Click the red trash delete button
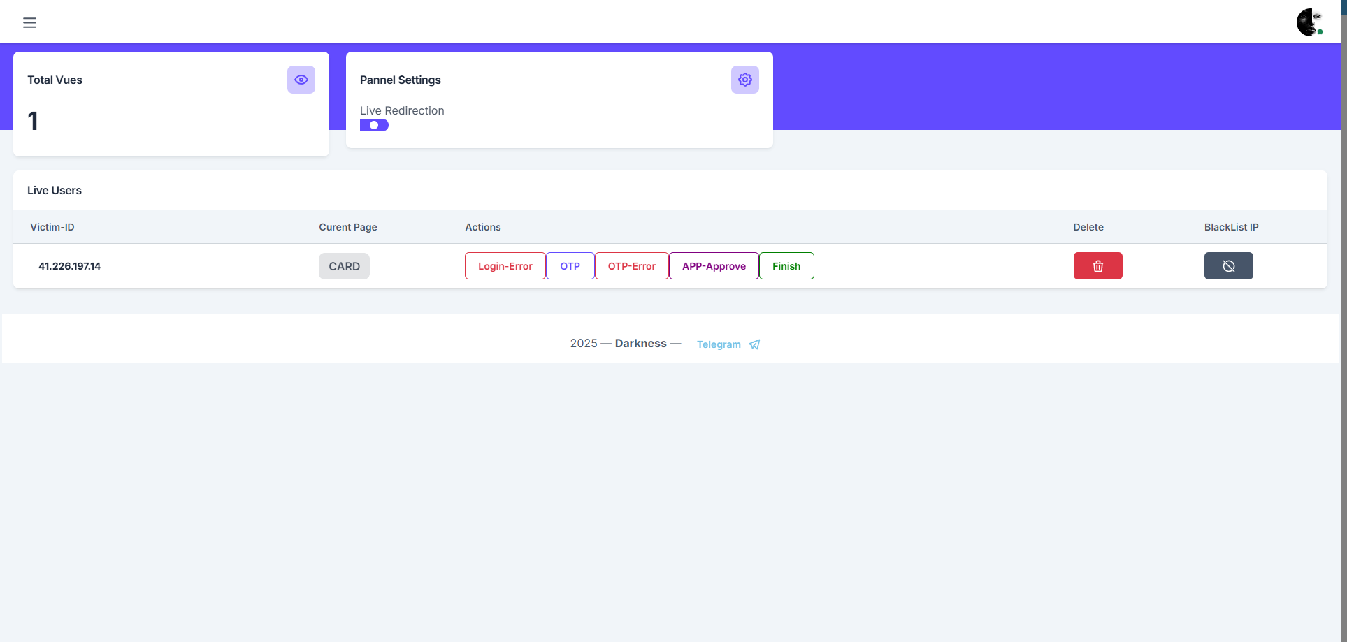The height and width of the screenshot is (642, 1347). click(x=1097, y=266)
